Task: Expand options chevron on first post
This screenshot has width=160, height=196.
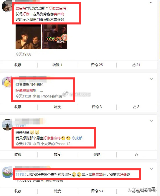Action: click(x=151, y=2)
